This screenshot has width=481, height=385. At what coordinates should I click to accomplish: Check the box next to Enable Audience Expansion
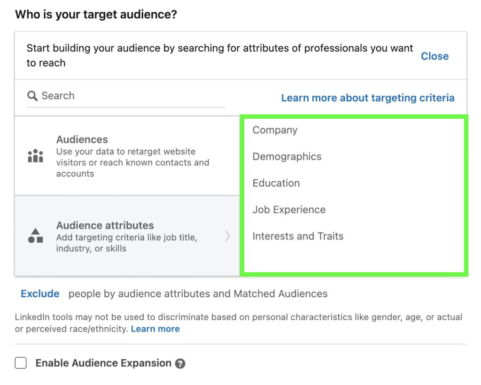(21, 362)
